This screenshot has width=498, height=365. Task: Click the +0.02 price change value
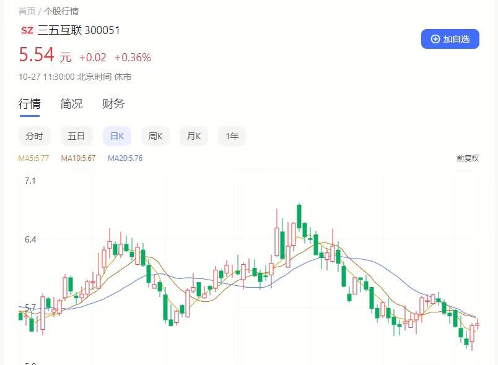[93, 58]
